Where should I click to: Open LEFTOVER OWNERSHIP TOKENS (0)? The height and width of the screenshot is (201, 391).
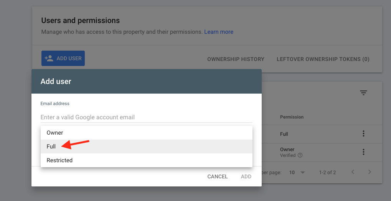click(x=323, y=59)
